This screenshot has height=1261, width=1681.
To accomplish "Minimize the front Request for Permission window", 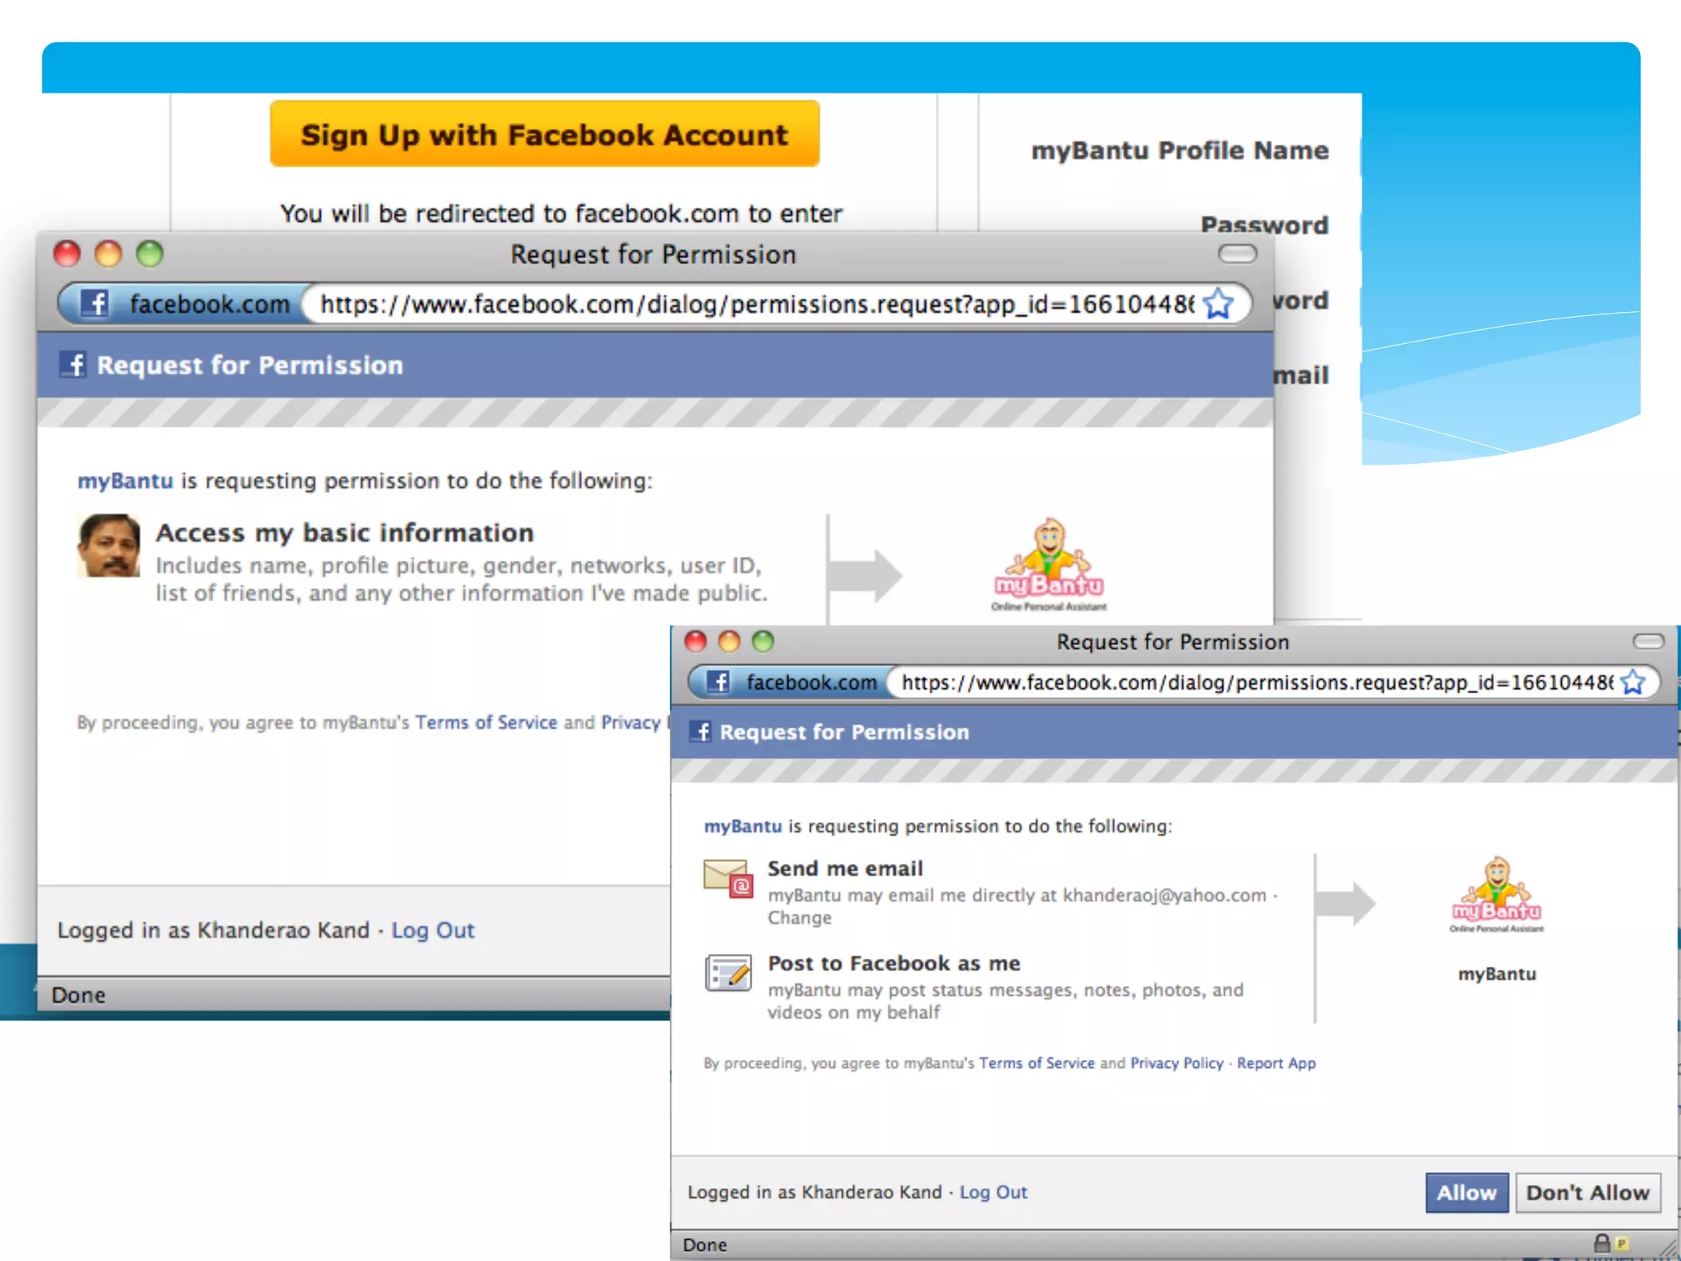I will click(x=729, y=641).
